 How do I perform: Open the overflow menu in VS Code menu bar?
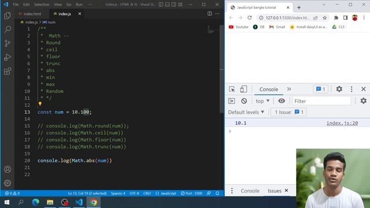pos(90,5)
